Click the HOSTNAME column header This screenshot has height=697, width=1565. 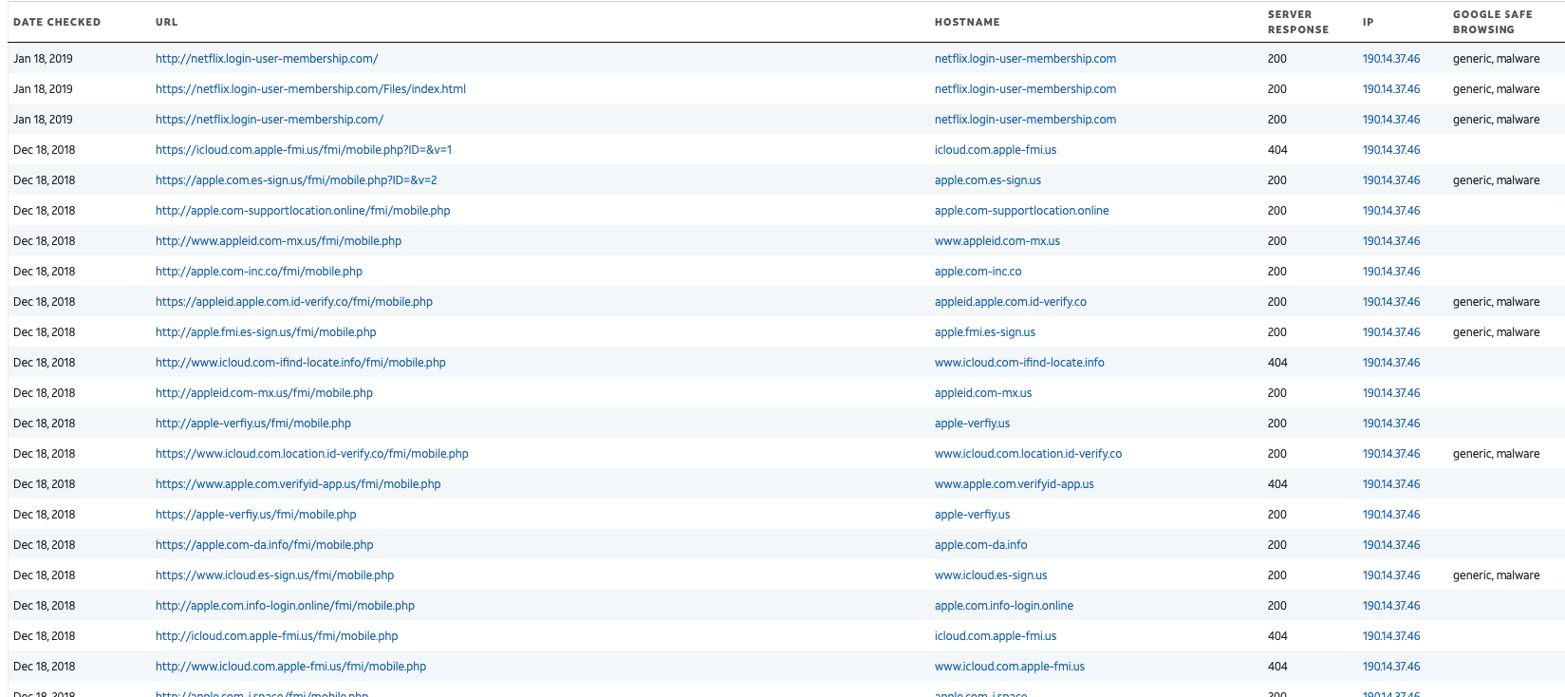pos(967,22)
